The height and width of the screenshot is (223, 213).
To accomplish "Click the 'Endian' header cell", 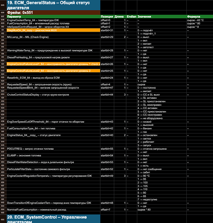I will coord(132,17).
